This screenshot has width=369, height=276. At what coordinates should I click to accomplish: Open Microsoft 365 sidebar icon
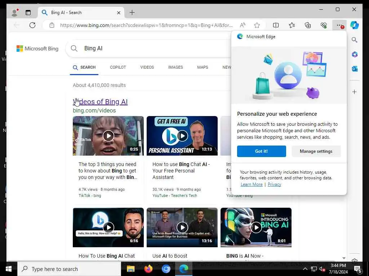point(355,55)
